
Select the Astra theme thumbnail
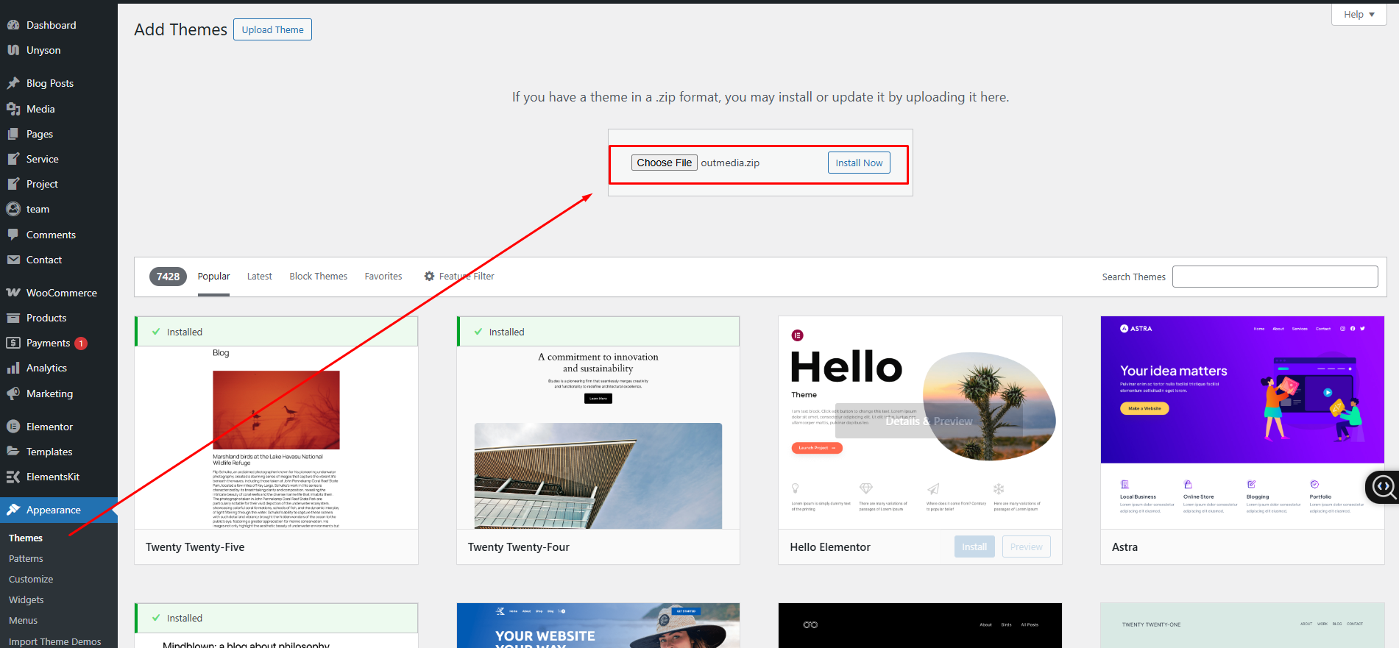point(1242,423)
